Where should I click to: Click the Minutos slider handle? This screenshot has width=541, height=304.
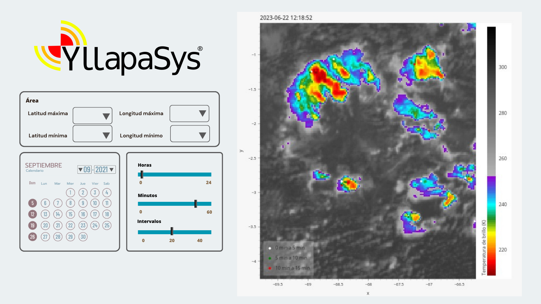point(196,204)
